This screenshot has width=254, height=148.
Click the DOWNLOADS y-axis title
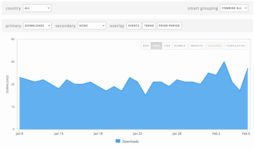[x=7, y=84]
